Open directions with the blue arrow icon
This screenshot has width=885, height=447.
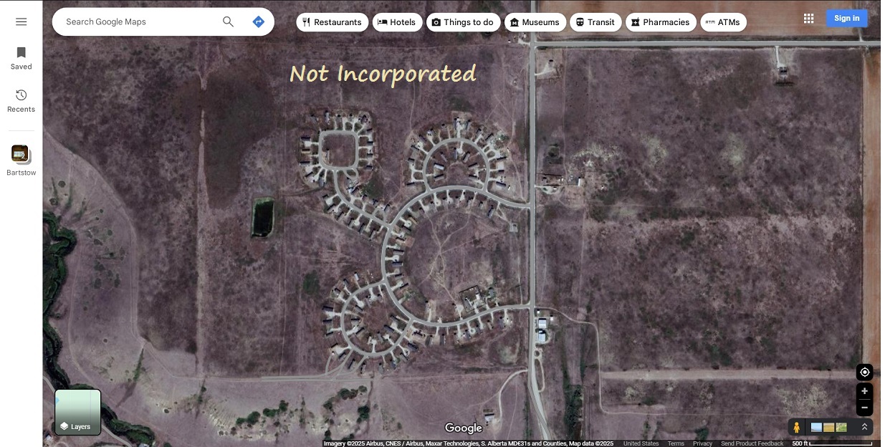pos(259,21)
